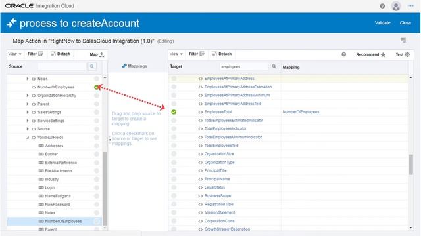Click the Target search magnifier icon

[274, 66]
